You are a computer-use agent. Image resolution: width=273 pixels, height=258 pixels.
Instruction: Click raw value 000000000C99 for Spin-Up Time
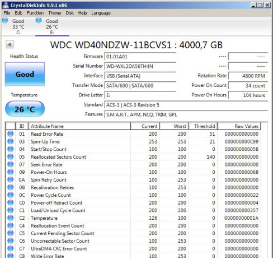pos(242,141)
